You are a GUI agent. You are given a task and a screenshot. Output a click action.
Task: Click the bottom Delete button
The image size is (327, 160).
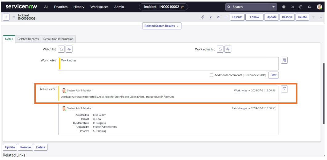41,147
